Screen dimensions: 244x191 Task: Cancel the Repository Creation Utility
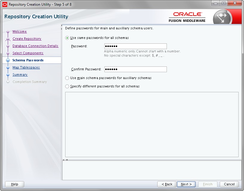[x=229, y=184]
